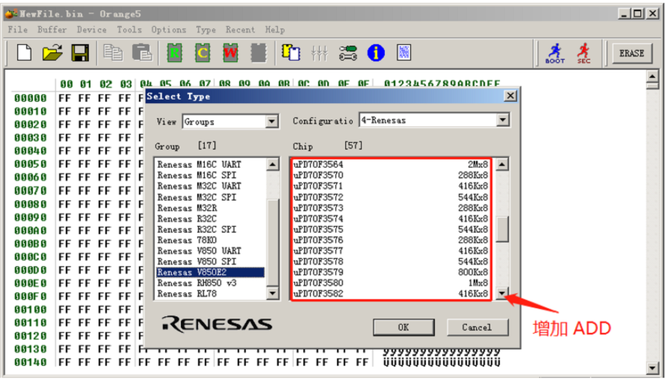Open a file using the folder icon
Viewport: 665px width, 380px height.
pos(52,54)
